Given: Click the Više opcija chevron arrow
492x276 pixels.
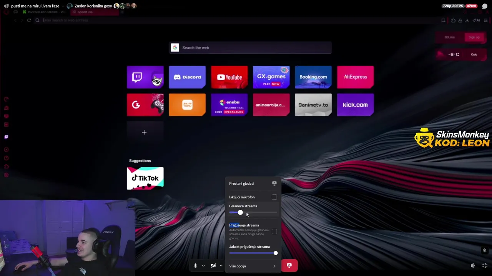Looking at the screenshot, I should pyautogui.click(x=274, y=266).
